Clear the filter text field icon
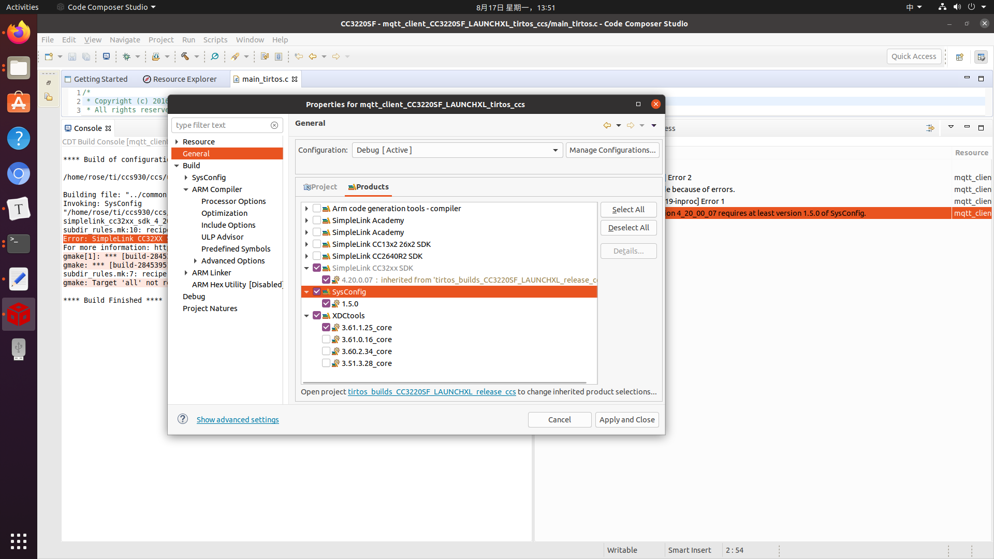This screenshot has height=559, width=994. point(274,125)
